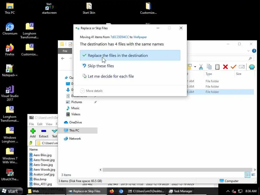The width and height of the screenshot is (260, 195).
Task: Switch to Task Manager in the taskbar
Action: click(181, 191)
